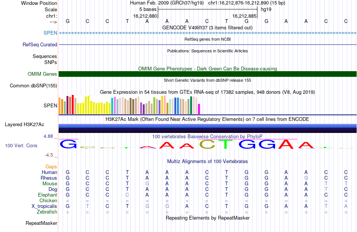Select the Zebrafish species label

pos(47,212)
